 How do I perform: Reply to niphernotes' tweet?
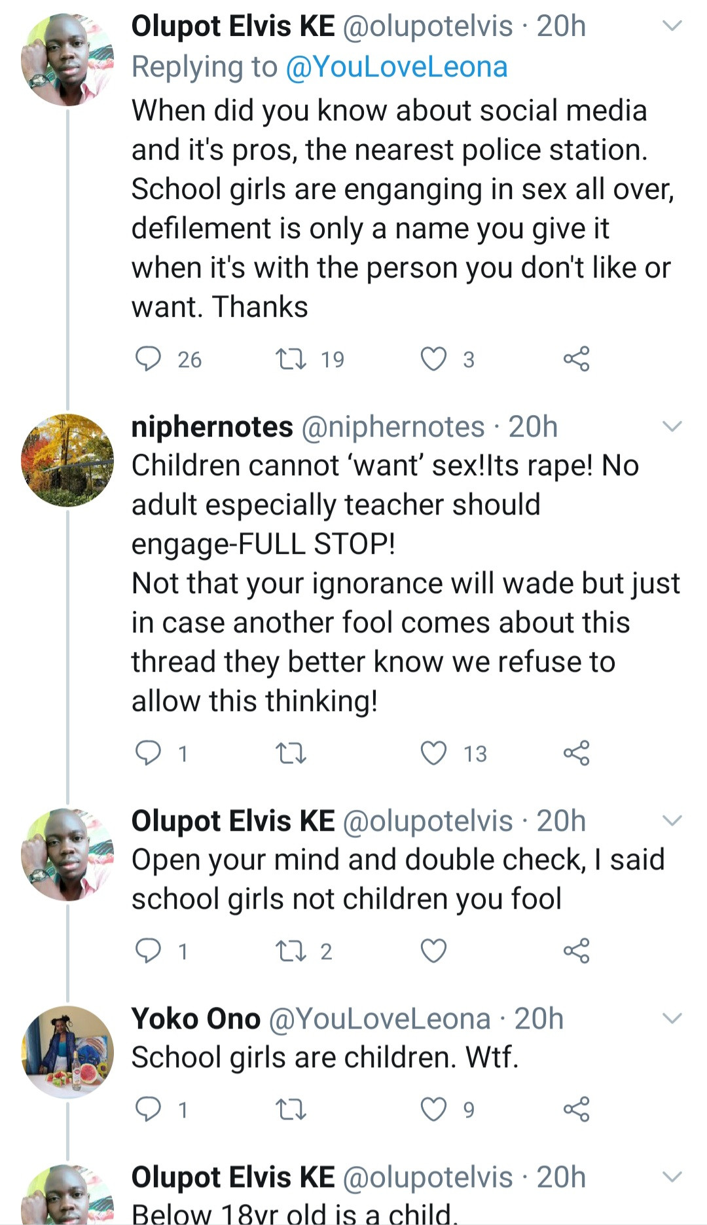pyautogui.click(x=148, y=753)
